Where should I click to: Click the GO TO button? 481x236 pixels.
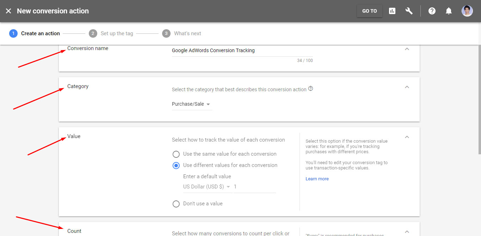370,11
